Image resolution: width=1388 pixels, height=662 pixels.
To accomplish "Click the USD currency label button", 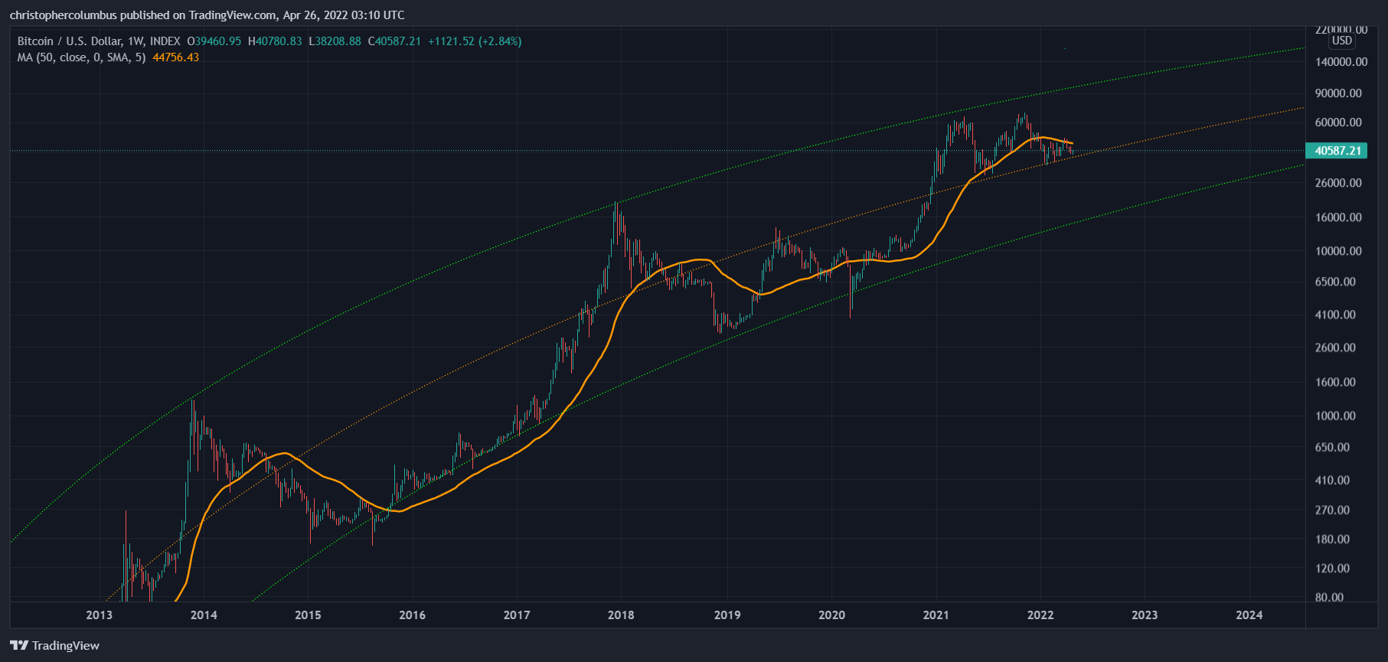I will pos(1341,41).
